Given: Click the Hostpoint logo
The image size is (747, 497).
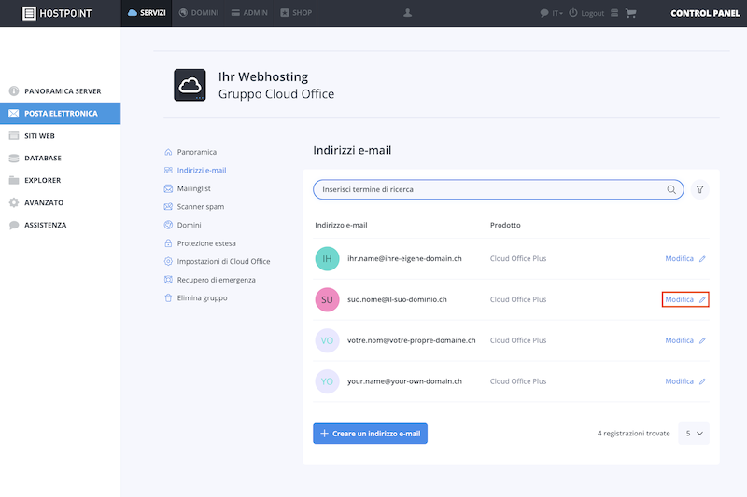Looking at the screenshot, I should [57, 13].
